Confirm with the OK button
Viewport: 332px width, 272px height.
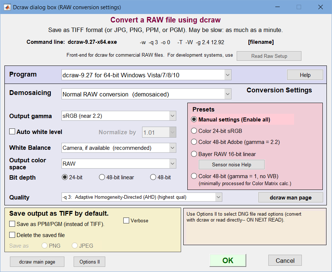tap(228, 260)
